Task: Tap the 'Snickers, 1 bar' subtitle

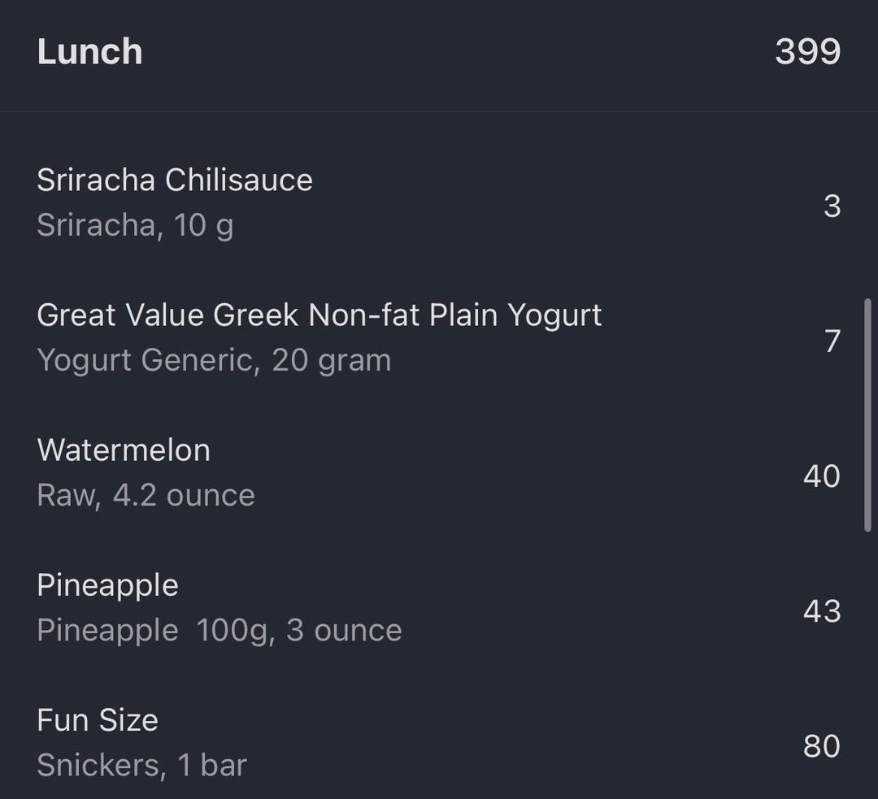Action: click(141, 765)
